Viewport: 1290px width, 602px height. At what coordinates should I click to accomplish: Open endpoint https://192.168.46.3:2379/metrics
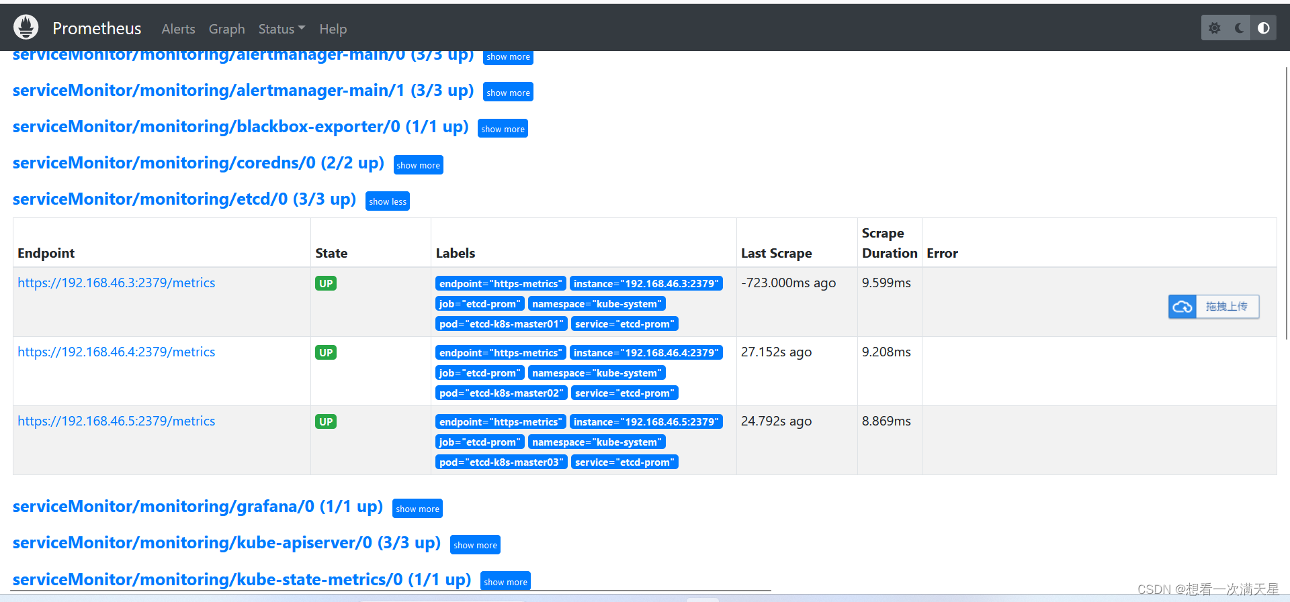(x=116, y=283)
